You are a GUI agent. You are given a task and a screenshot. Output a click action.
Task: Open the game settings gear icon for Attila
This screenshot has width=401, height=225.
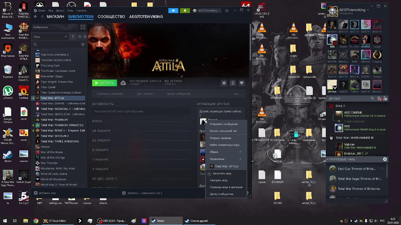click(224, 83)
